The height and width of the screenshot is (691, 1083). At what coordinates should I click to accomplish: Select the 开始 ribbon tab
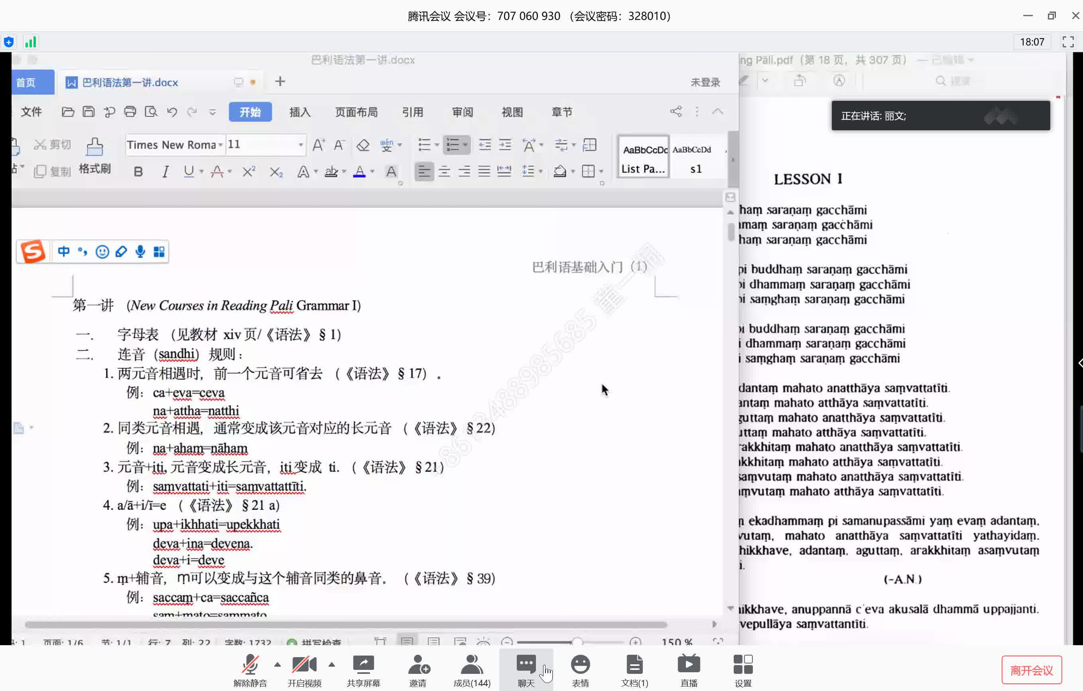(x=250, y=112)
